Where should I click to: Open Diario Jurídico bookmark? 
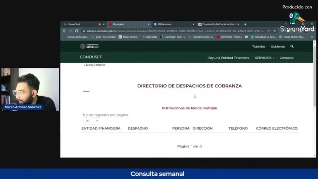[x=128, y=37]
